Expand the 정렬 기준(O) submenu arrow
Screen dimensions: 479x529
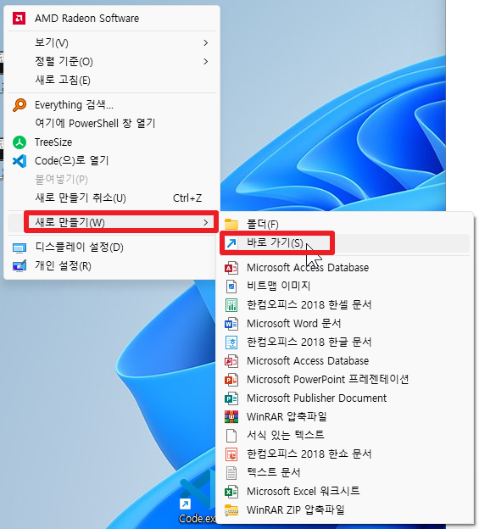click(x=206, y=61)
